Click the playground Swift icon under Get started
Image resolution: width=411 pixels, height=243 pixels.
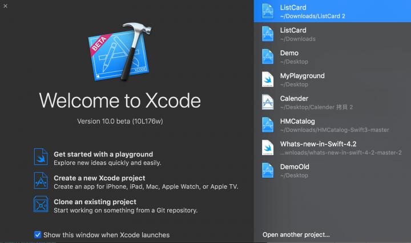pos(41,157)
